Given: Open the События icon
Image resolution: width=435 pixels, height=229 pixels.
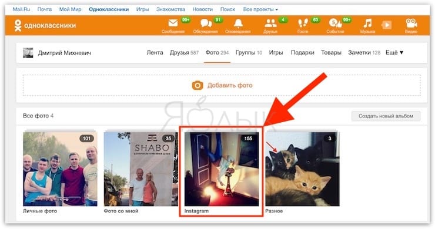Looking at the screenshot, I should point(335,23).
